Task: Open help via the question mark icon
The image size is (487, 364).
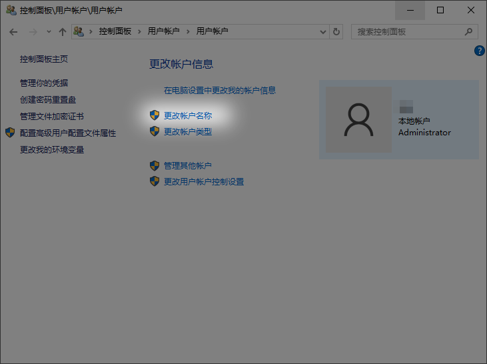Action: (x=479, y=51)
